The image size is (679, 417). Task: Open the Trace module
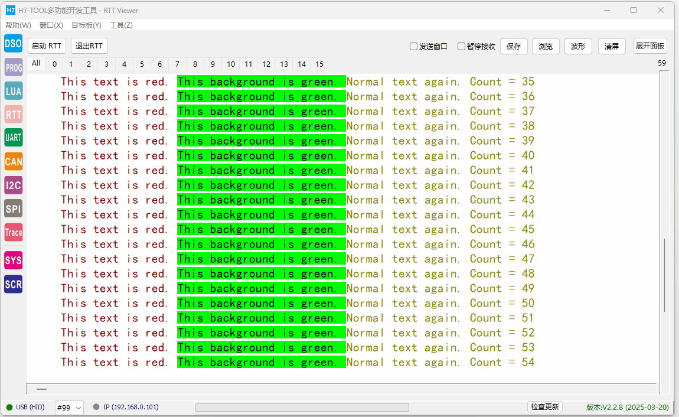click(14, 233)
